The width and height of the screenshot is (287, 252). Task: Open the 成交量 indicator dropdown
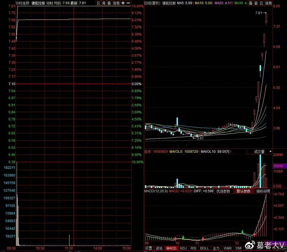coord(260,152)
